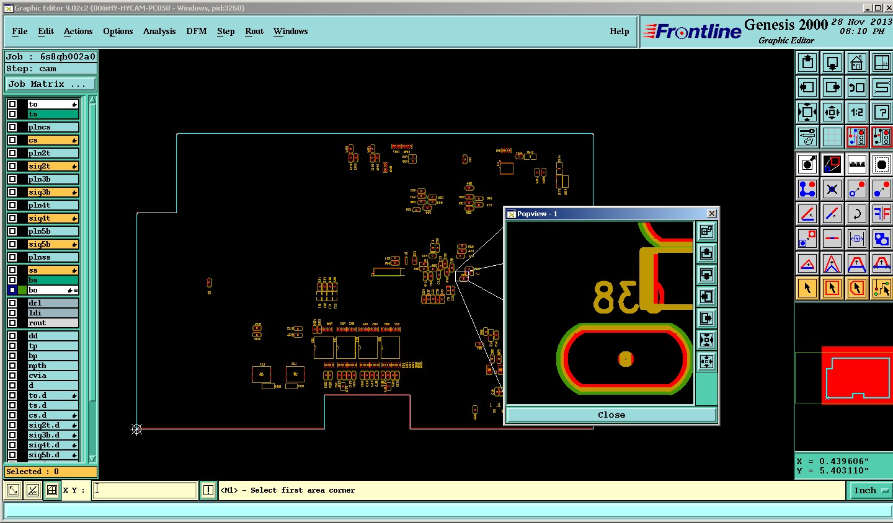Screen dimensions: 893x523
Task: Click the layer name npth
Action: (53, 366)
